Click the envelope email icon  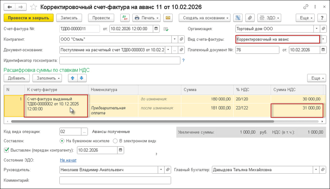(x=168, y=18)
